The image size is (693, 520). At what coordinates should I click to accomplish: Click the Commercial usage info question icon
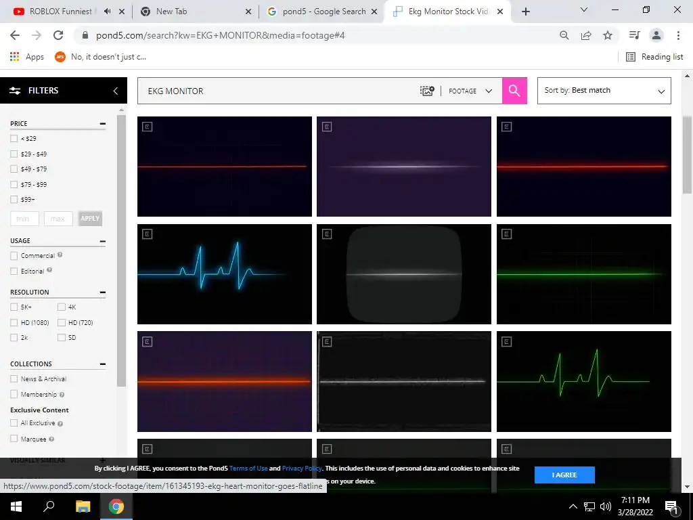click(x=60, y=255)
